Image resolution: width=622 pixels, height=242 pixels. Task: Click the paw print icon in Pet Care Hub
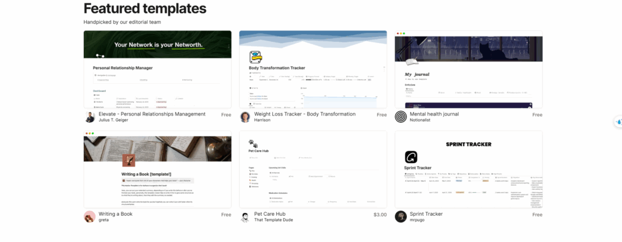253,143
